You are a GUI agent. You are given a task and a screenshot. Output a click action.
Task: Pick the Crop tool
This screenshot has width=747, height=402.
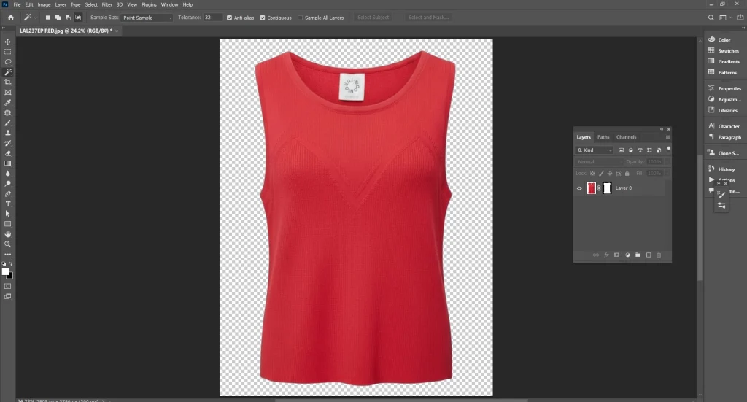pos(8,82)
